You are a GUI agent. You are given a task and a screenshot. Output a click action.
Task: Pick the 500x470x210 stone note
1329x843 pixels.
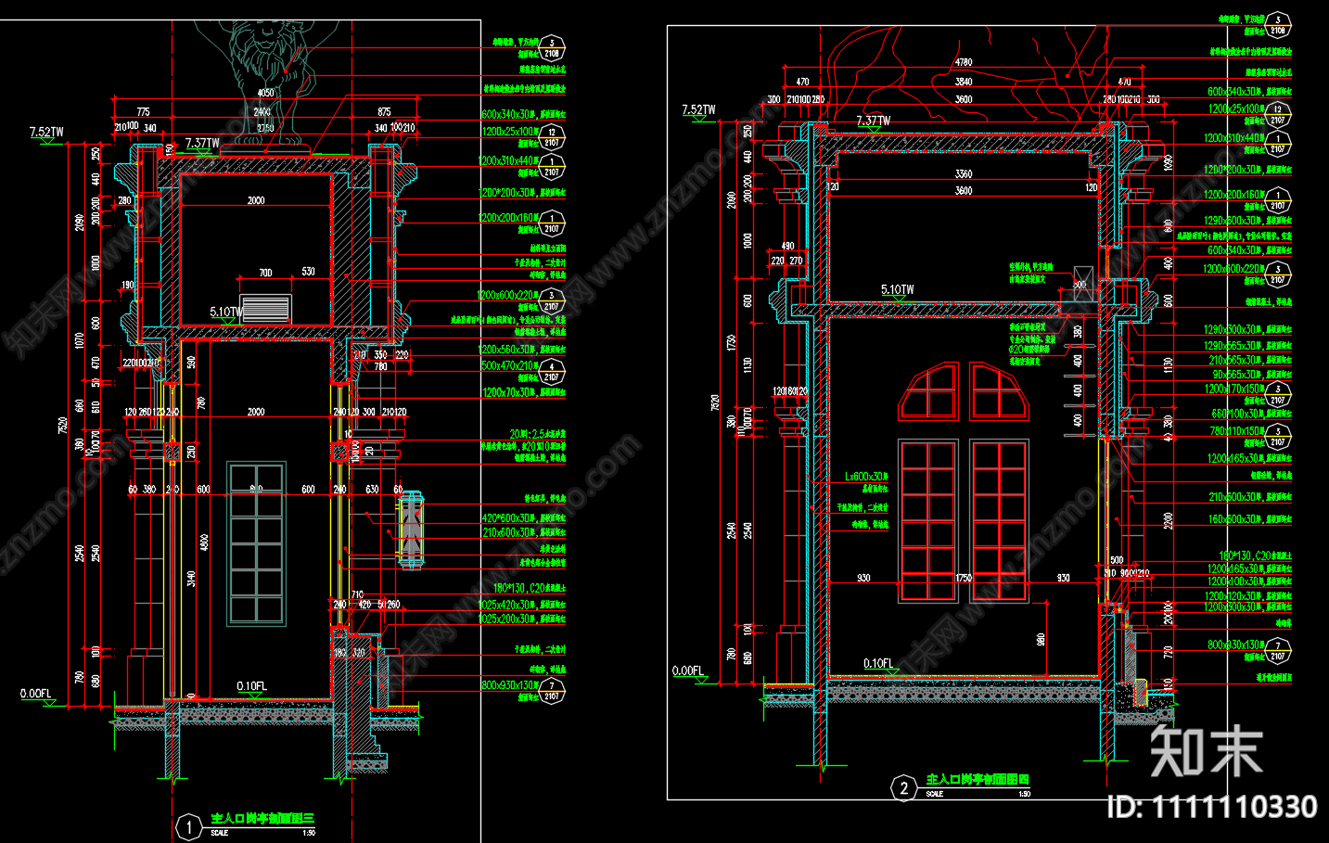(x=508, y=365)
